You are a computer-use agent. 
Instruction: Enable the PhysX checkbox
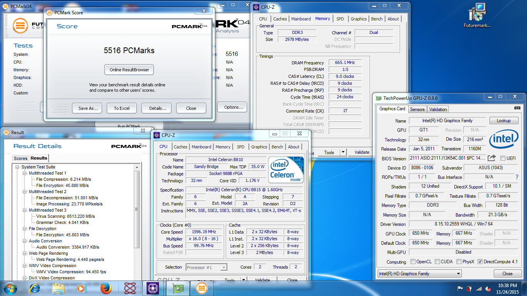point(459,262)
